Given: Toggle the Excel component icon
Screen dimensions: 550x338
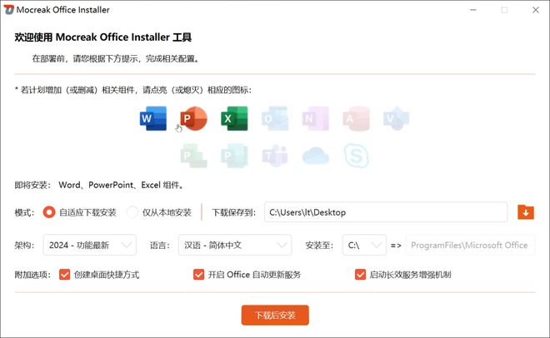Looking at the screenshot, I should (234, 118).
